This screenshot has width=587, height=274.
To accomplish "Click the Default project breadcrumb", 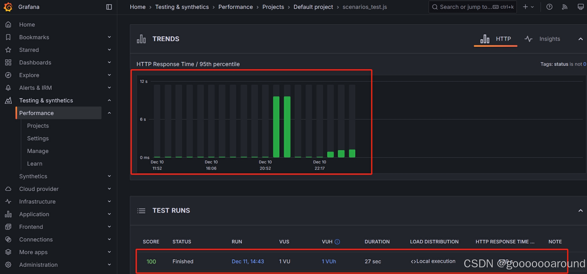I will point(313,7).
